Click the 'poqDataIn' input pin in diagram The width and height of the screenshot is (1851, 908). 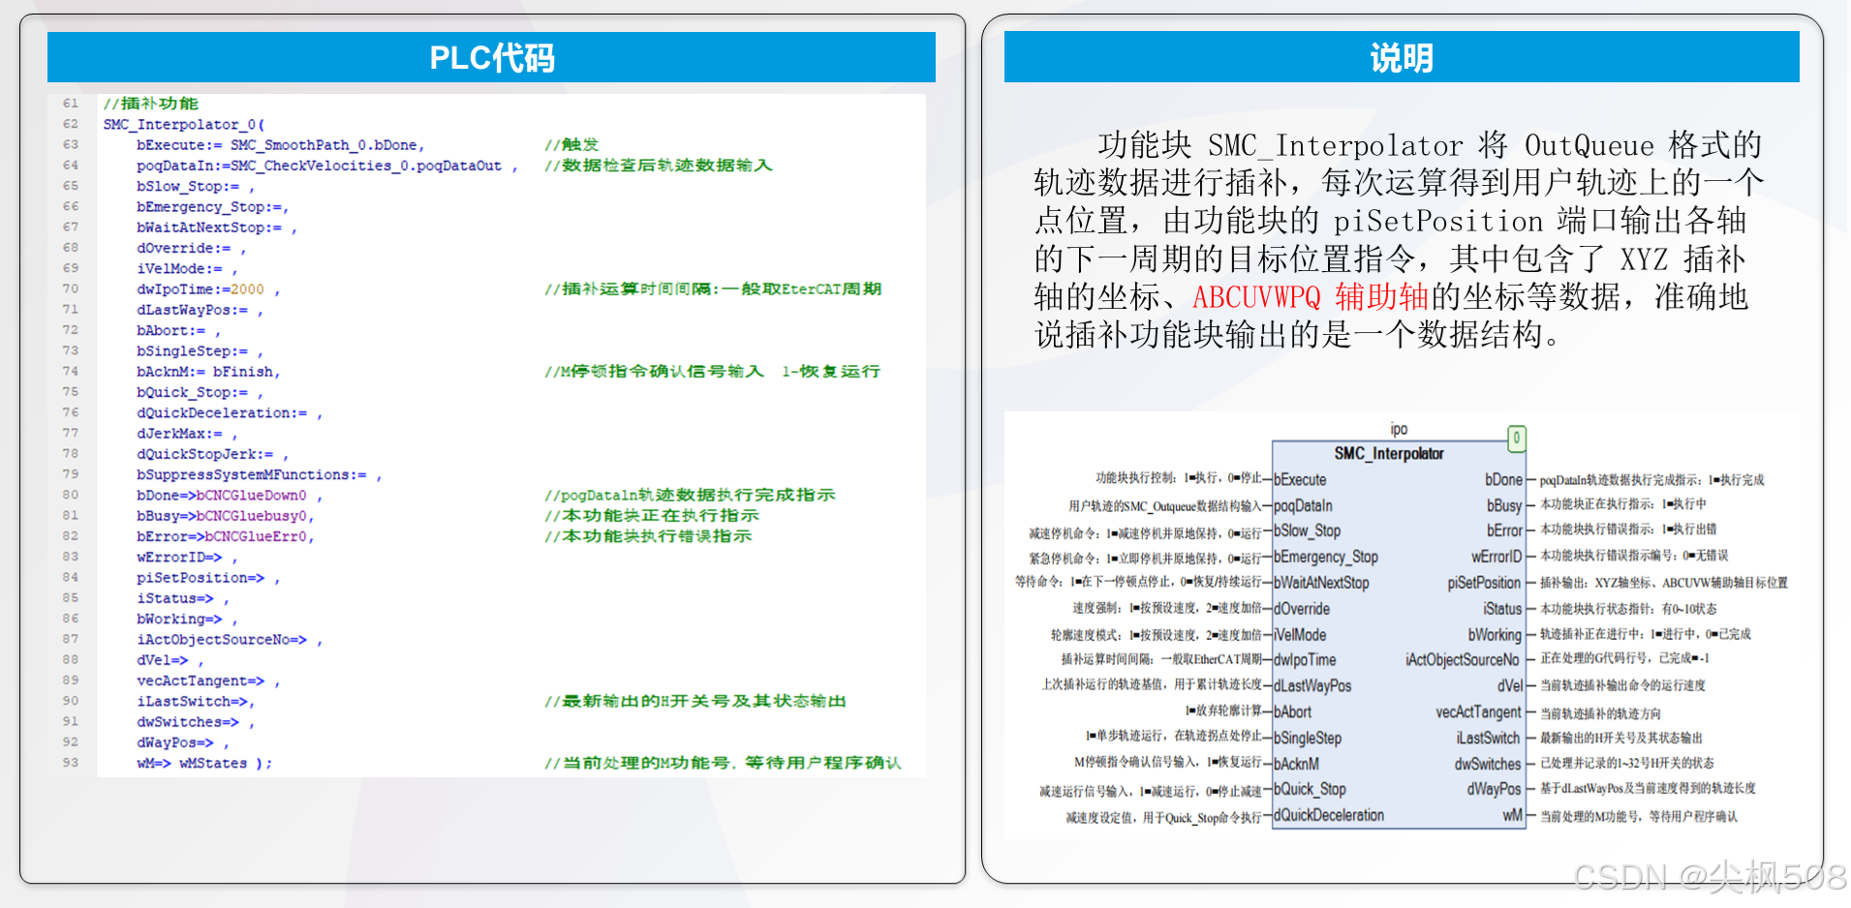pyautogui.click(x=1303, y=505)
